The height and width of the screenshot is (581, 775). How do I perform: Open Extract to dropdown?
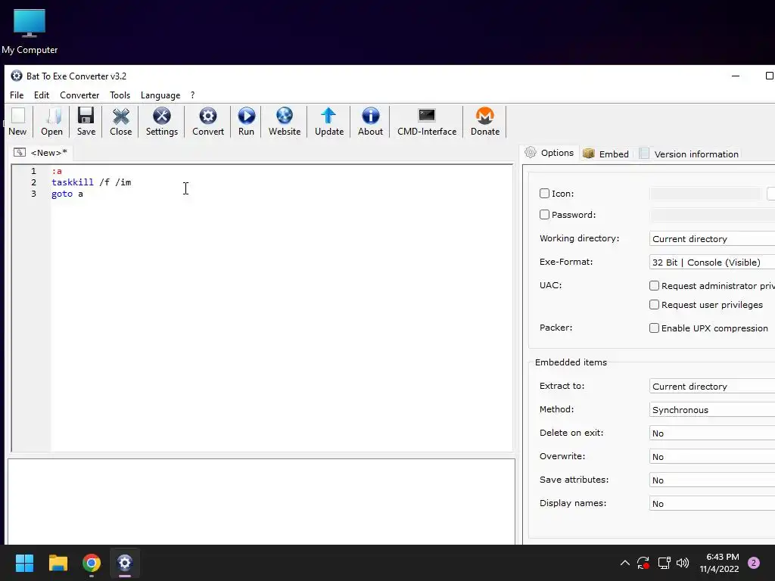pyautogui.click(x=711, y=387)
